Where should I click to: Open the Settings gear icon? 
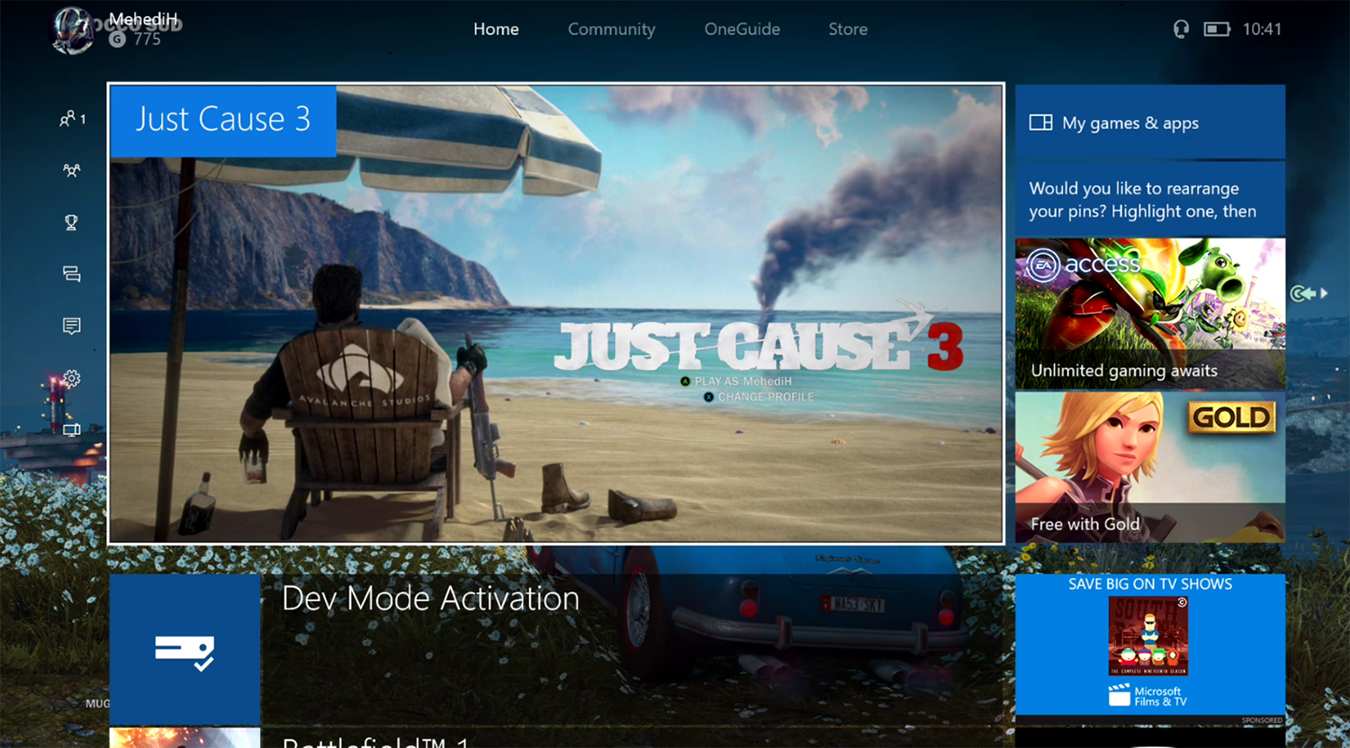click(72, 378)
